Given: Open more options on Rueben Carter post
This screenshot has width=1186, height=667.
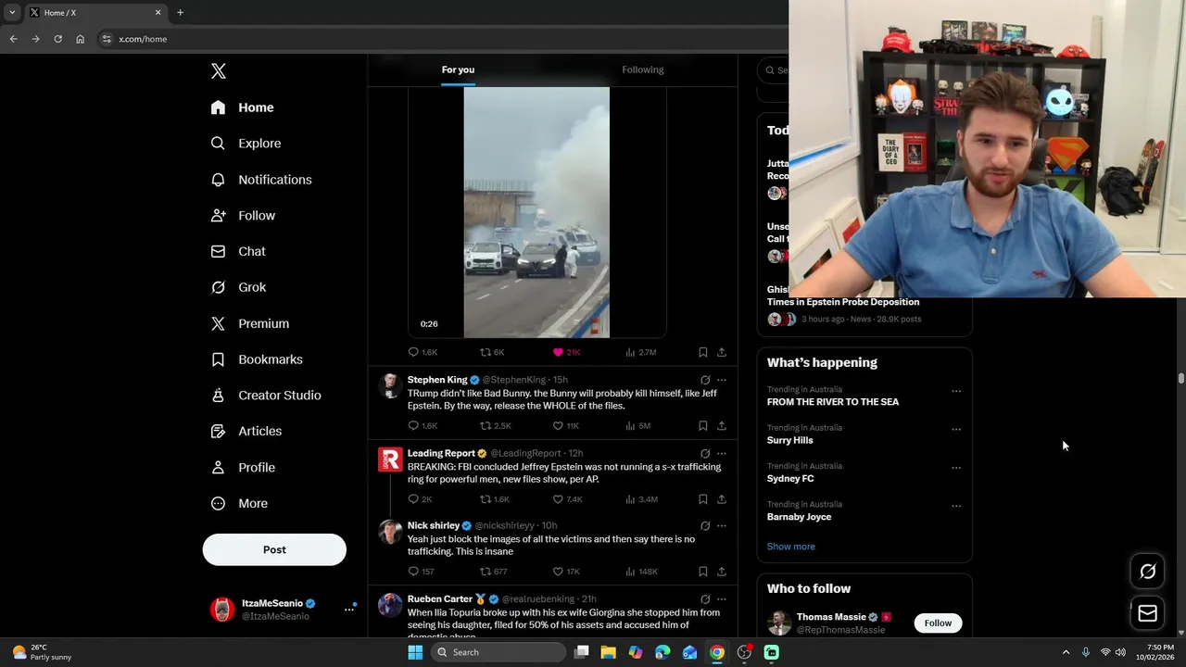Looking at the screenshot, I should [x=722, y=599].
